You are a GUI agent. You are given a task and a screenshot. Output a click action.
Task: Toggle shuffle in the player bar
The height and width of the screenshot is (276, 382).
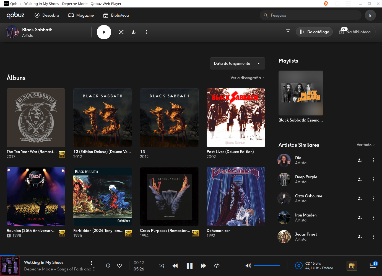tap(162, 266)
